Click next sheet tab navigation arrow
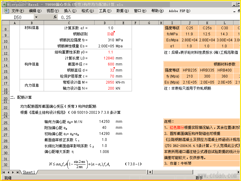 (x=13, y=172)
